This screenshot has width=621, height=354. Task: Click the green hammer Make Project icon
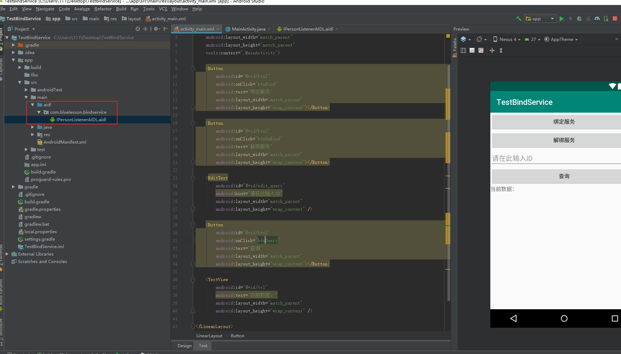click(518, 18)
